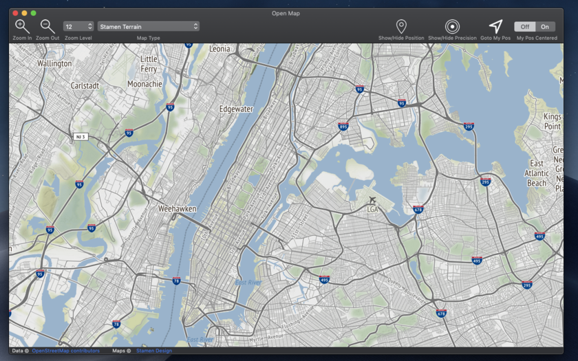Toggle the Show/Hide Position pin icon
This screenshot has height=361, width=578.
pyautogui.click(x=401, y=27)
